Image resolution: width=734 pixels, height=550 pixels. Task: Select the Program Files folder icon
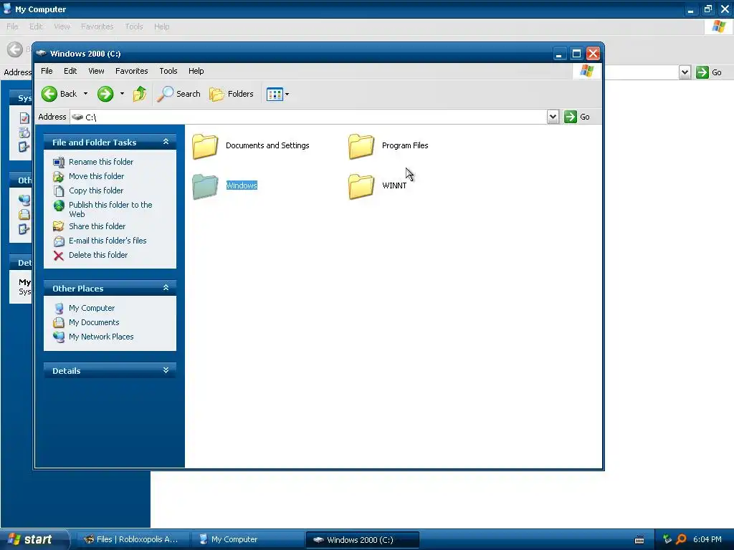point(361,146)
